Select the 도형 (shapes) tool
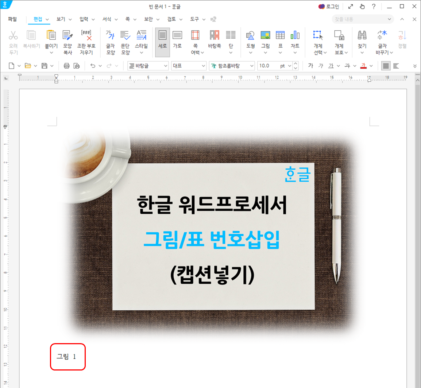Viewport: 421px width, 388px height. click(x=250, y=40)
